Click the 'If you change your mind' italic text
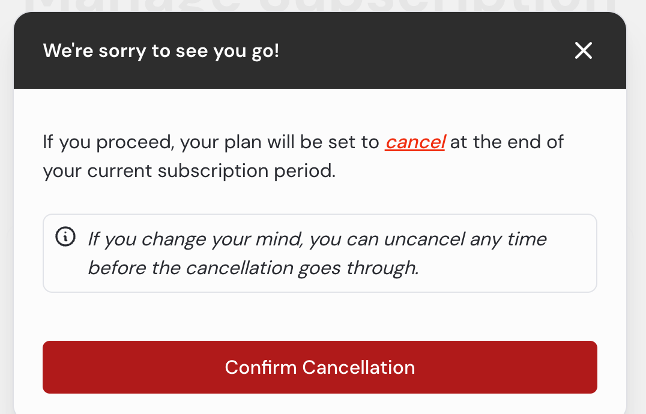The width and height of the screenshot is (646, 414). [195, 239]
